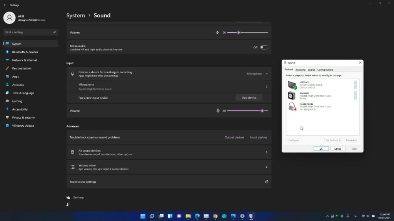This screenshot has width=394, height=221.
Task: Click Cancel in Sound dialog
Action: 337,149
